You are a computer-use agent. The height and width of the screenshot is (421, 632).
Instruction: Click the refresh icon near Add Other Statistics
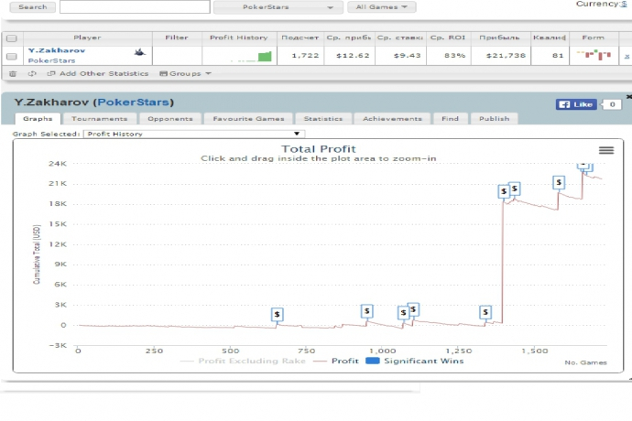32,74
